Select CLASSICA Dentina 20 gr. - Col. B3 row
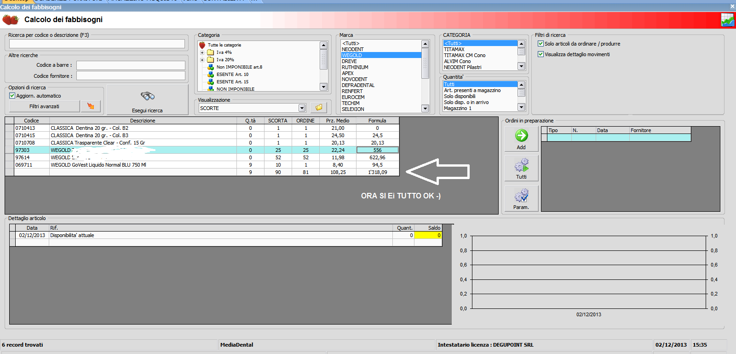Image resolution: width=736 pixels, height=354 pixels. (x=202, y=135)
